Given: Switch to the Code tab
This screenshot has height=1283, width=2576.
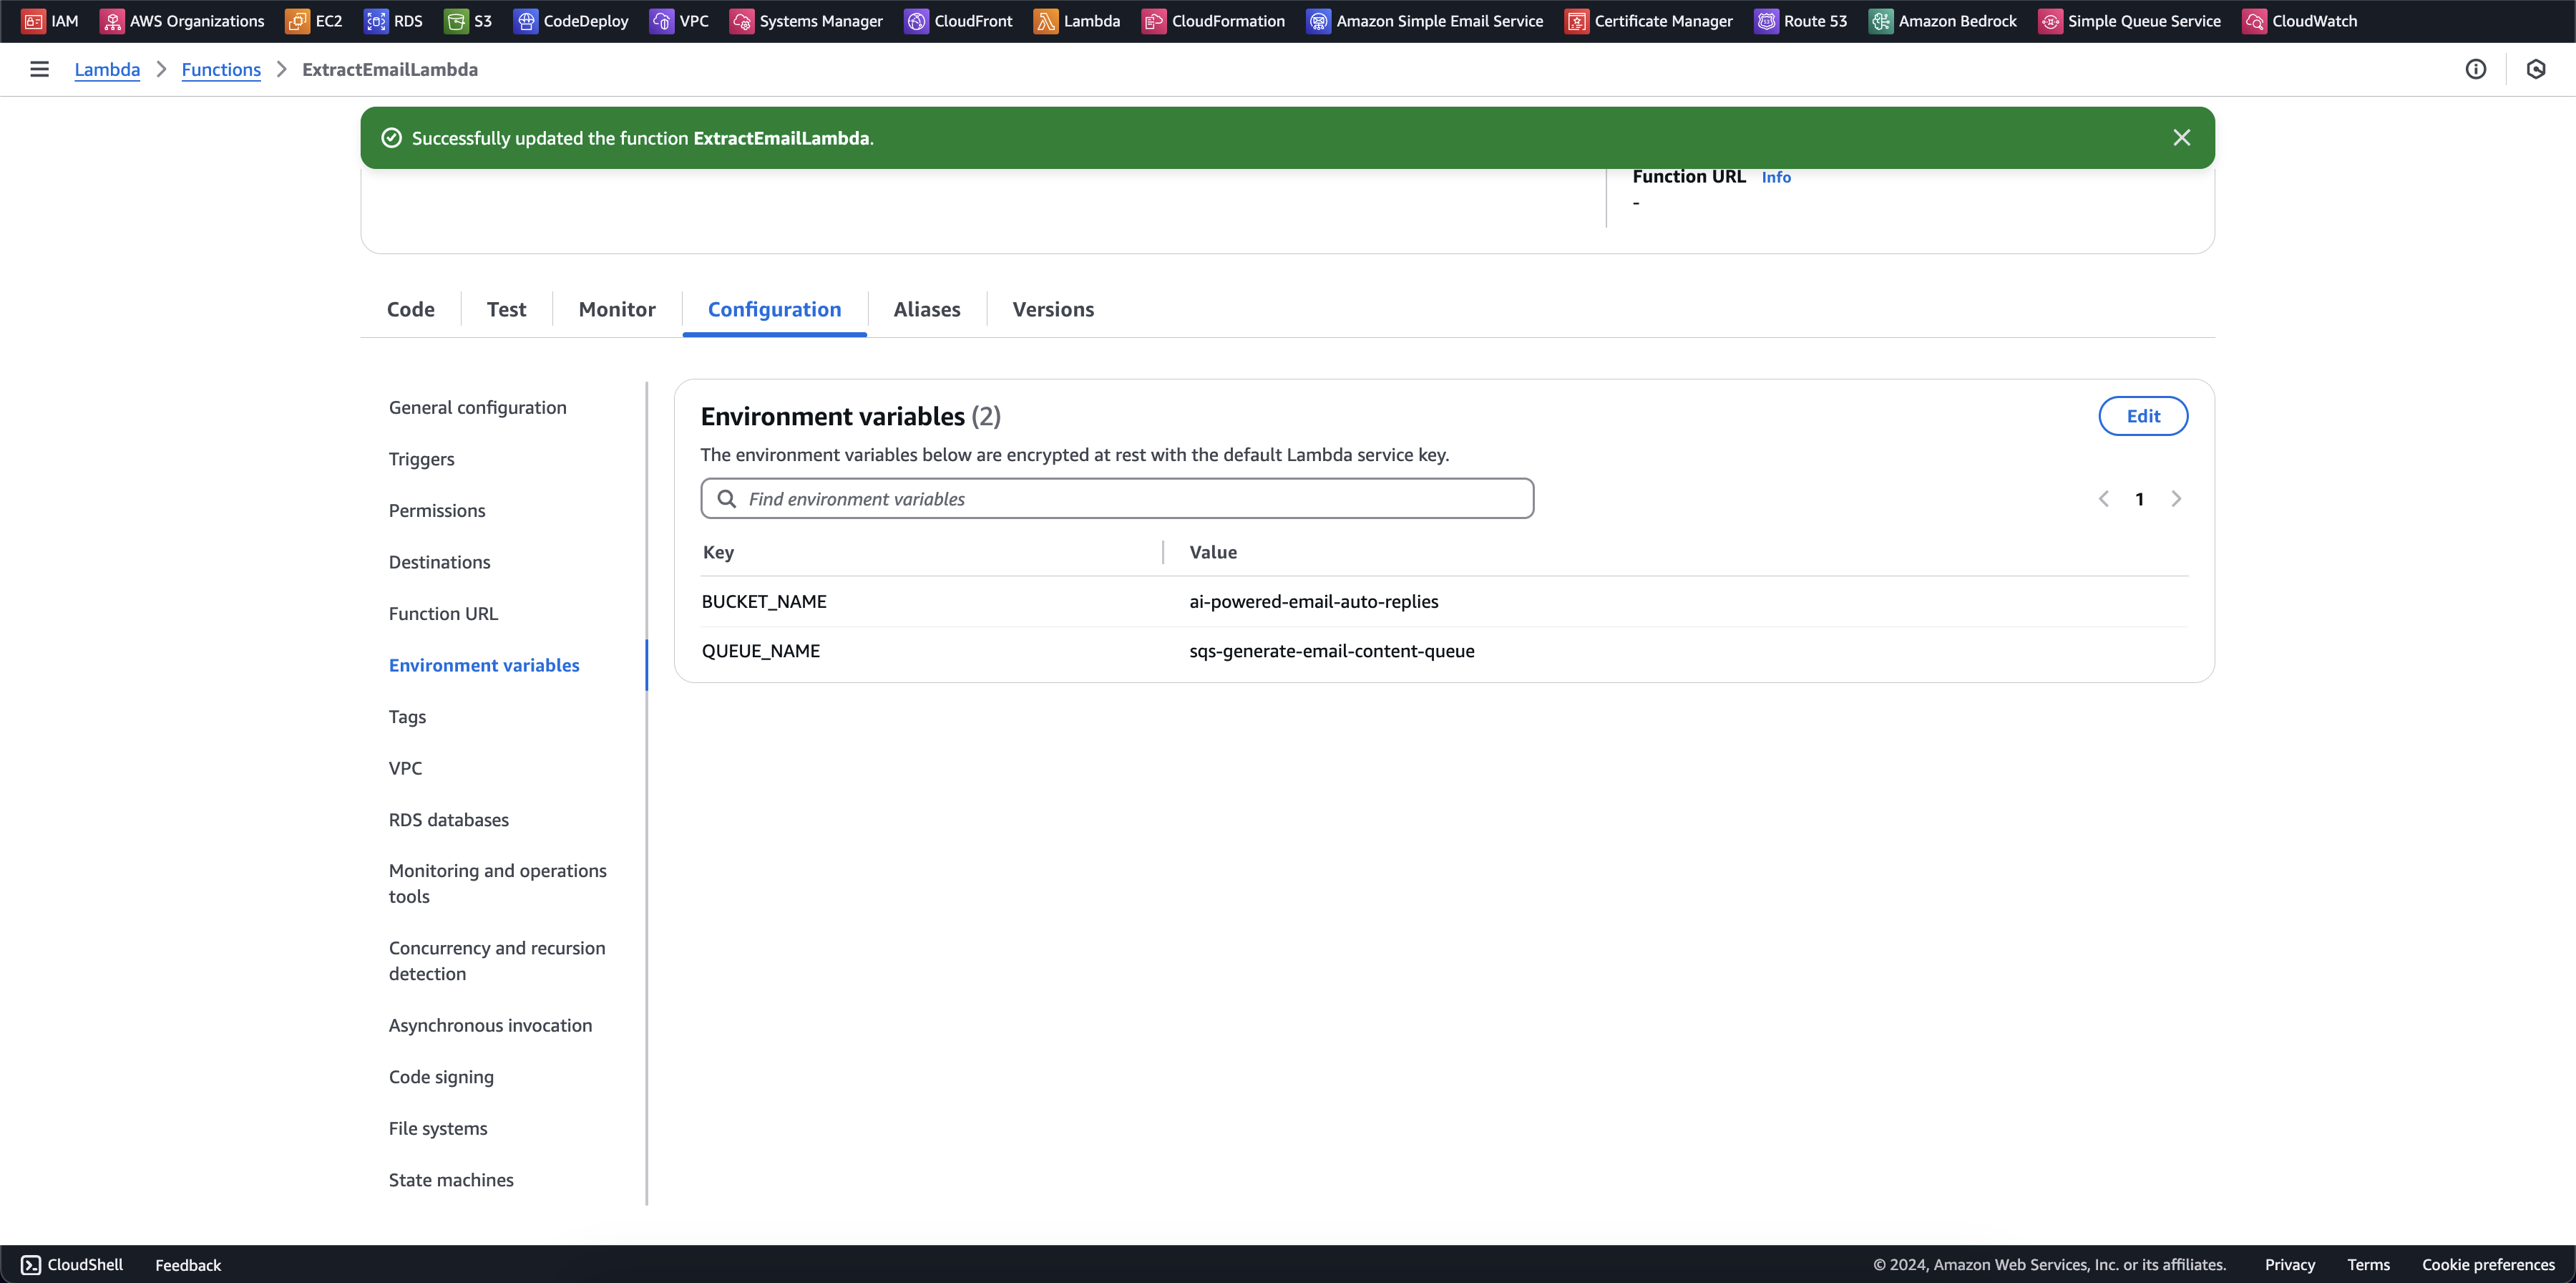Looking at the screenshot, I should [411, 309].
